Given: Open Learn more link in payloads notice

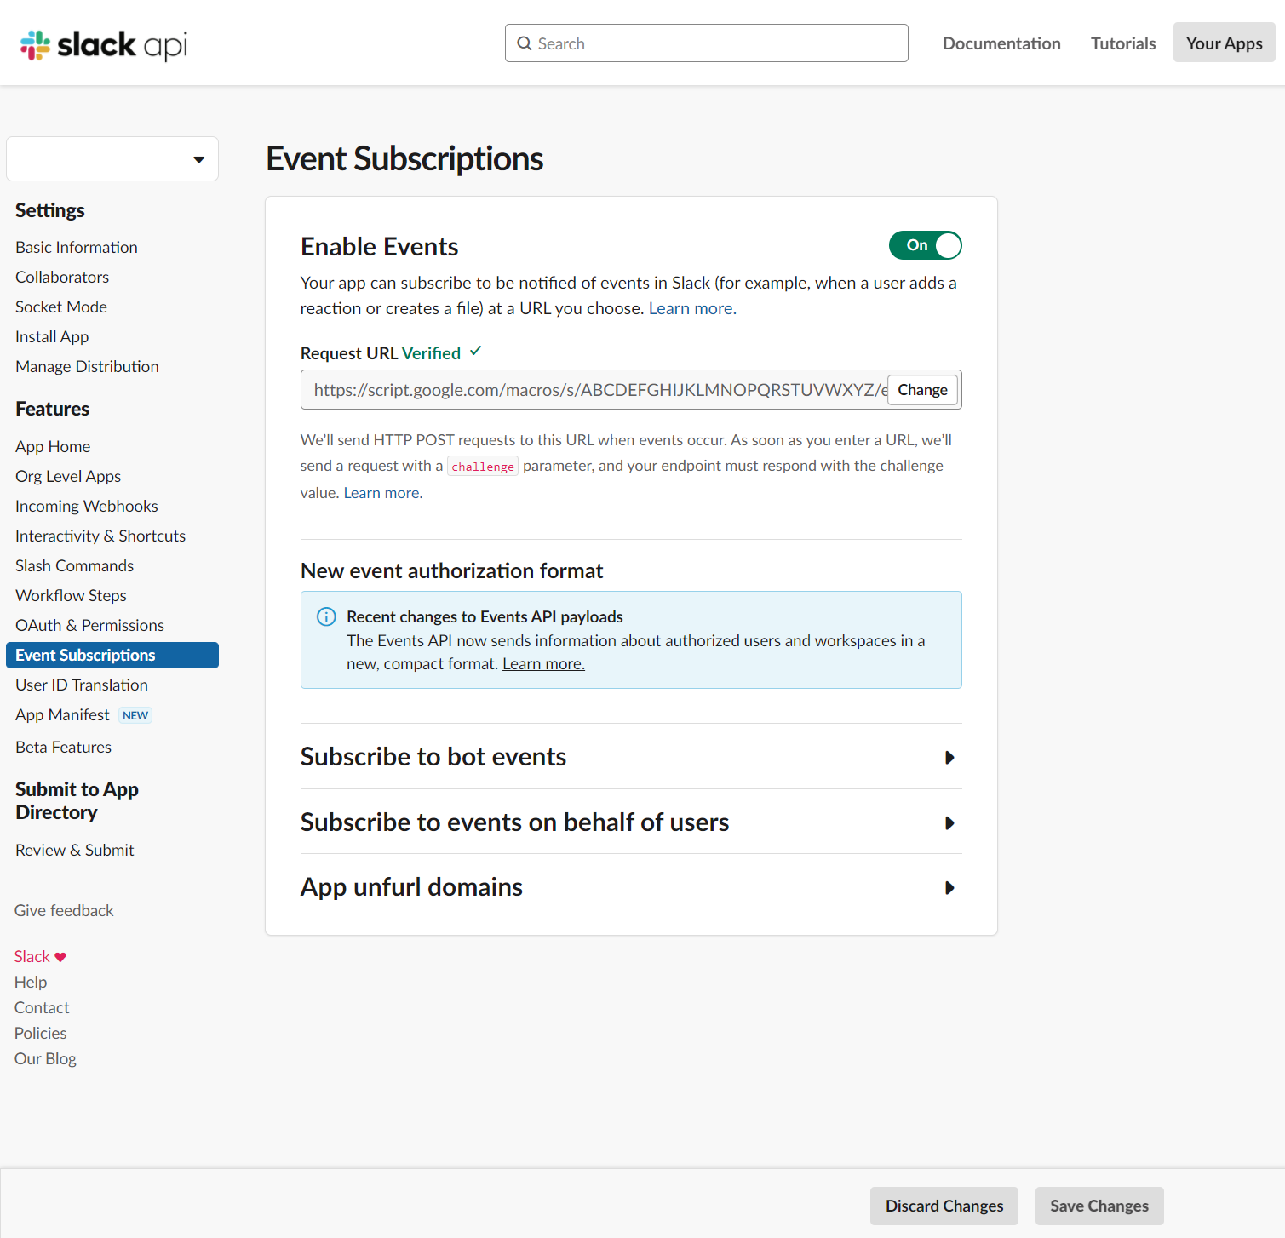Looking at the screenshot, I should [543, 664].
